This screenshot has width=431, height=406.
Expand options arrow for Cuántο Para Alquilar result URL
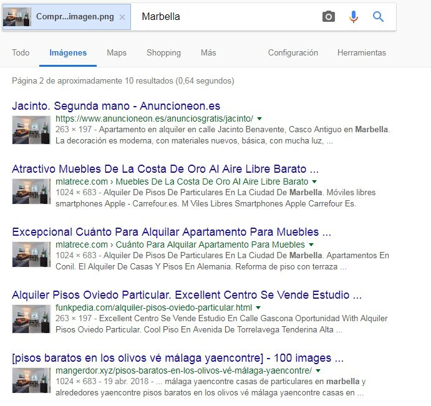click(x=311, y=245)
